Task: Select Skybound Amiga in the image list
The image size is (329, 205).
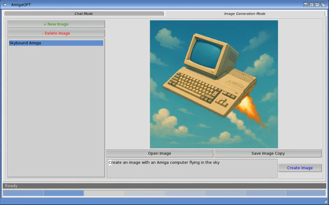Action: 56,43
